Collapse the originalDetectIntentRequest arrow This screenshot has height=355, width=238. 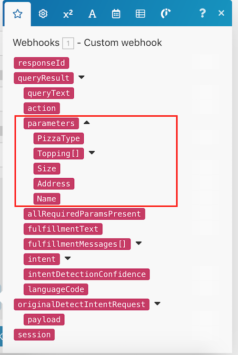[x=157, y=304]
